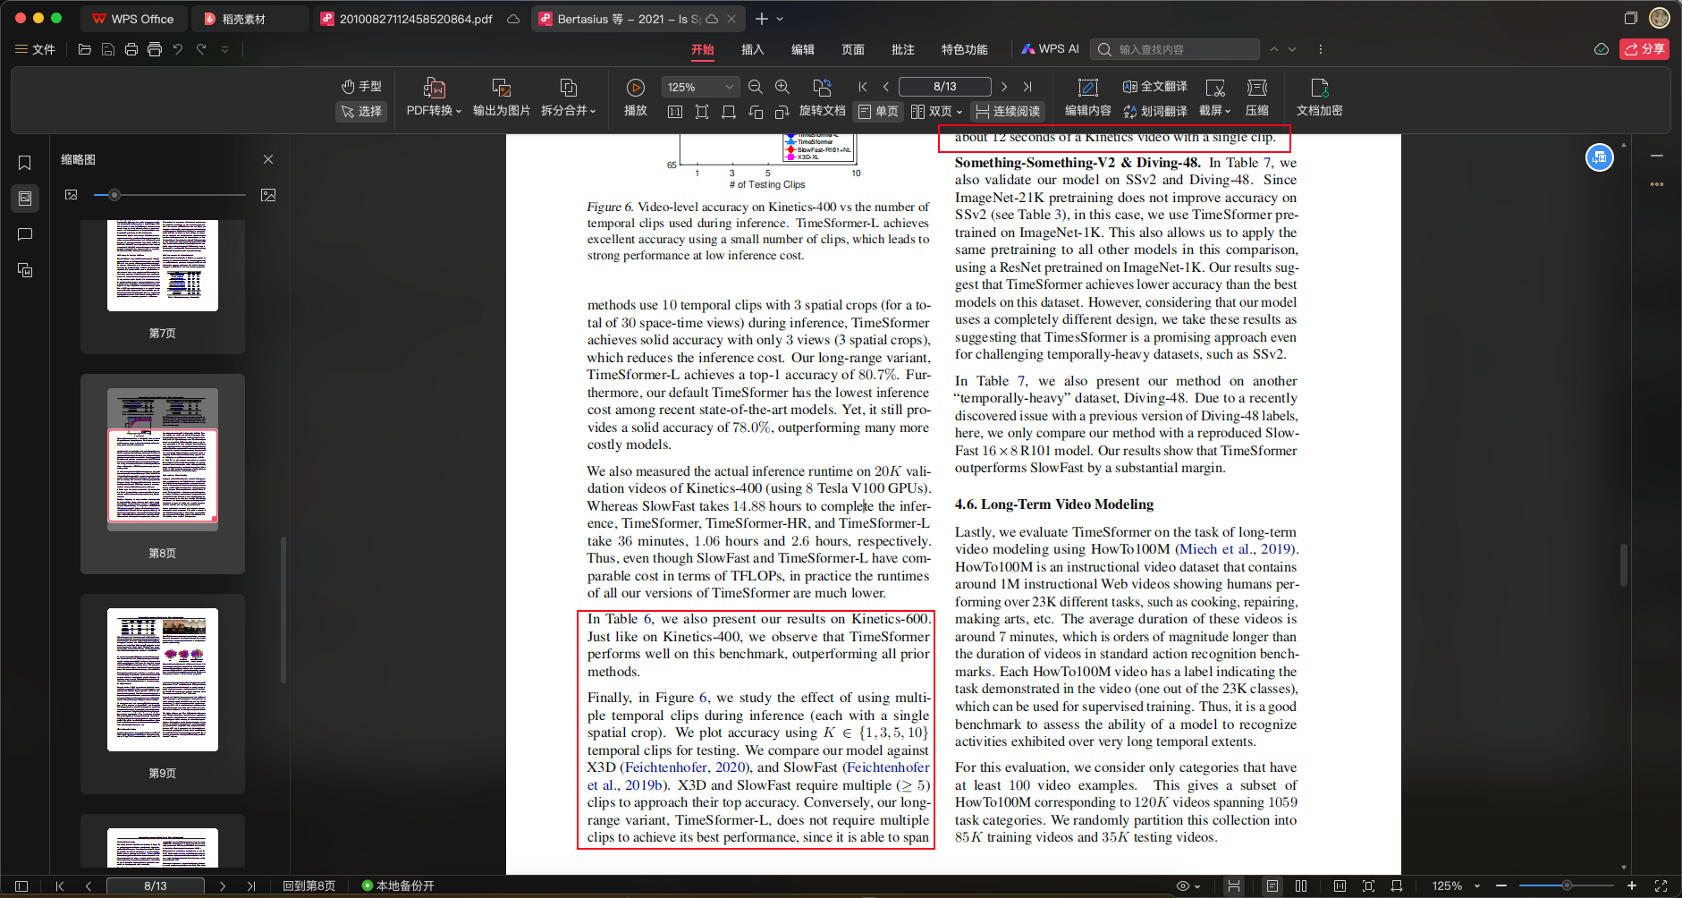Open the 125% zoom level dropdown in toolbar

tap(700, 87)
